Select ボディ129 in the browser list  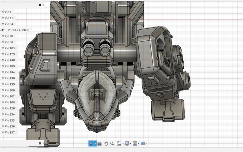pyautogui.click(x=8, y=54)
